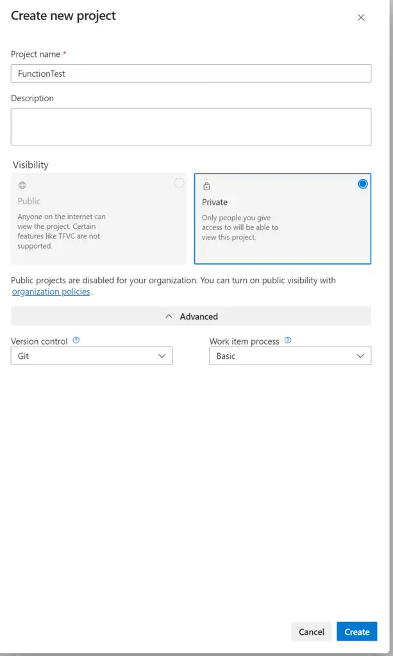393x656 pixels.
Task: Select the Private visibility radio button
Action: click(x=363, y=183)
